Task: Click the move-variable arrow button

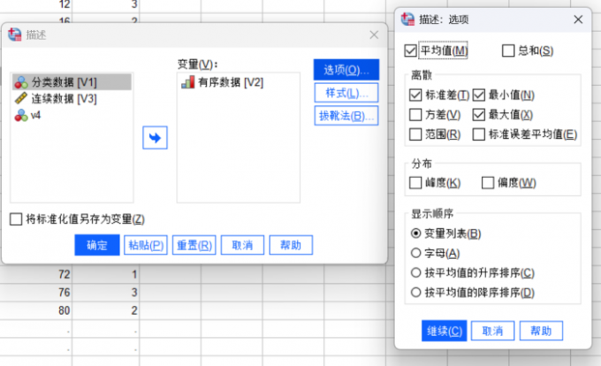Action: (x=155, y=138)
